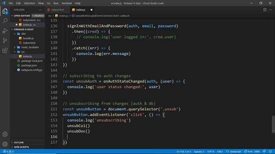The image size is (275, 154).
Task: Open webpack.config.js file
Action: click(x=31, y=70)
